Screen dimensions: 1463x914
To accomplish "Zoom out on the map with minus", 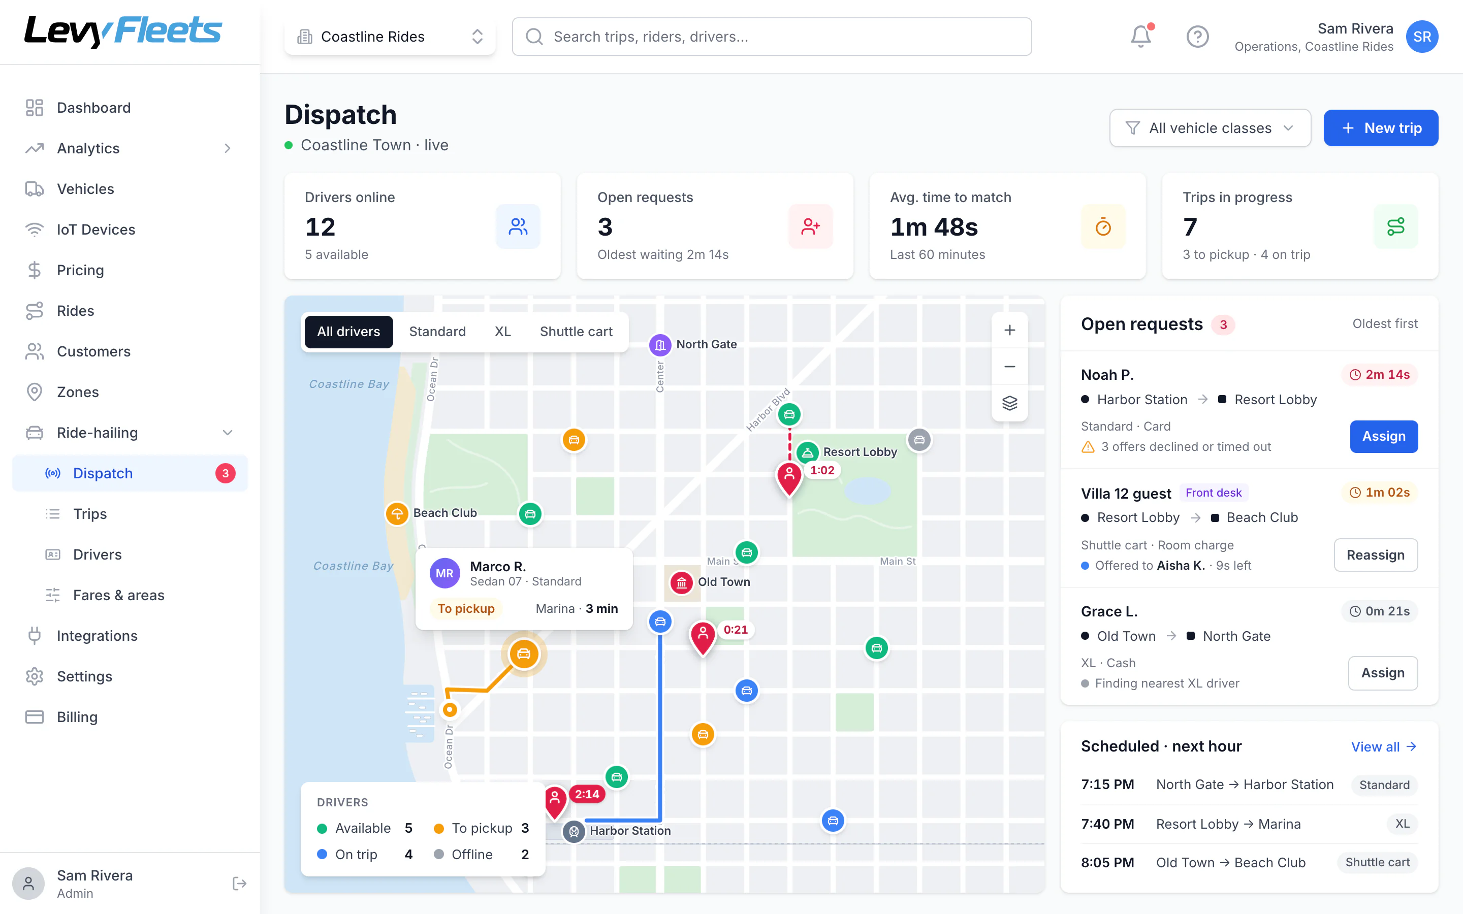I will coord(1009,366).
